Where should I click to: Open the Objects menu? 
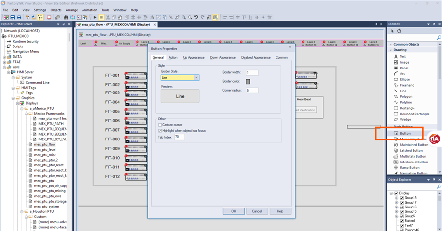56,10
